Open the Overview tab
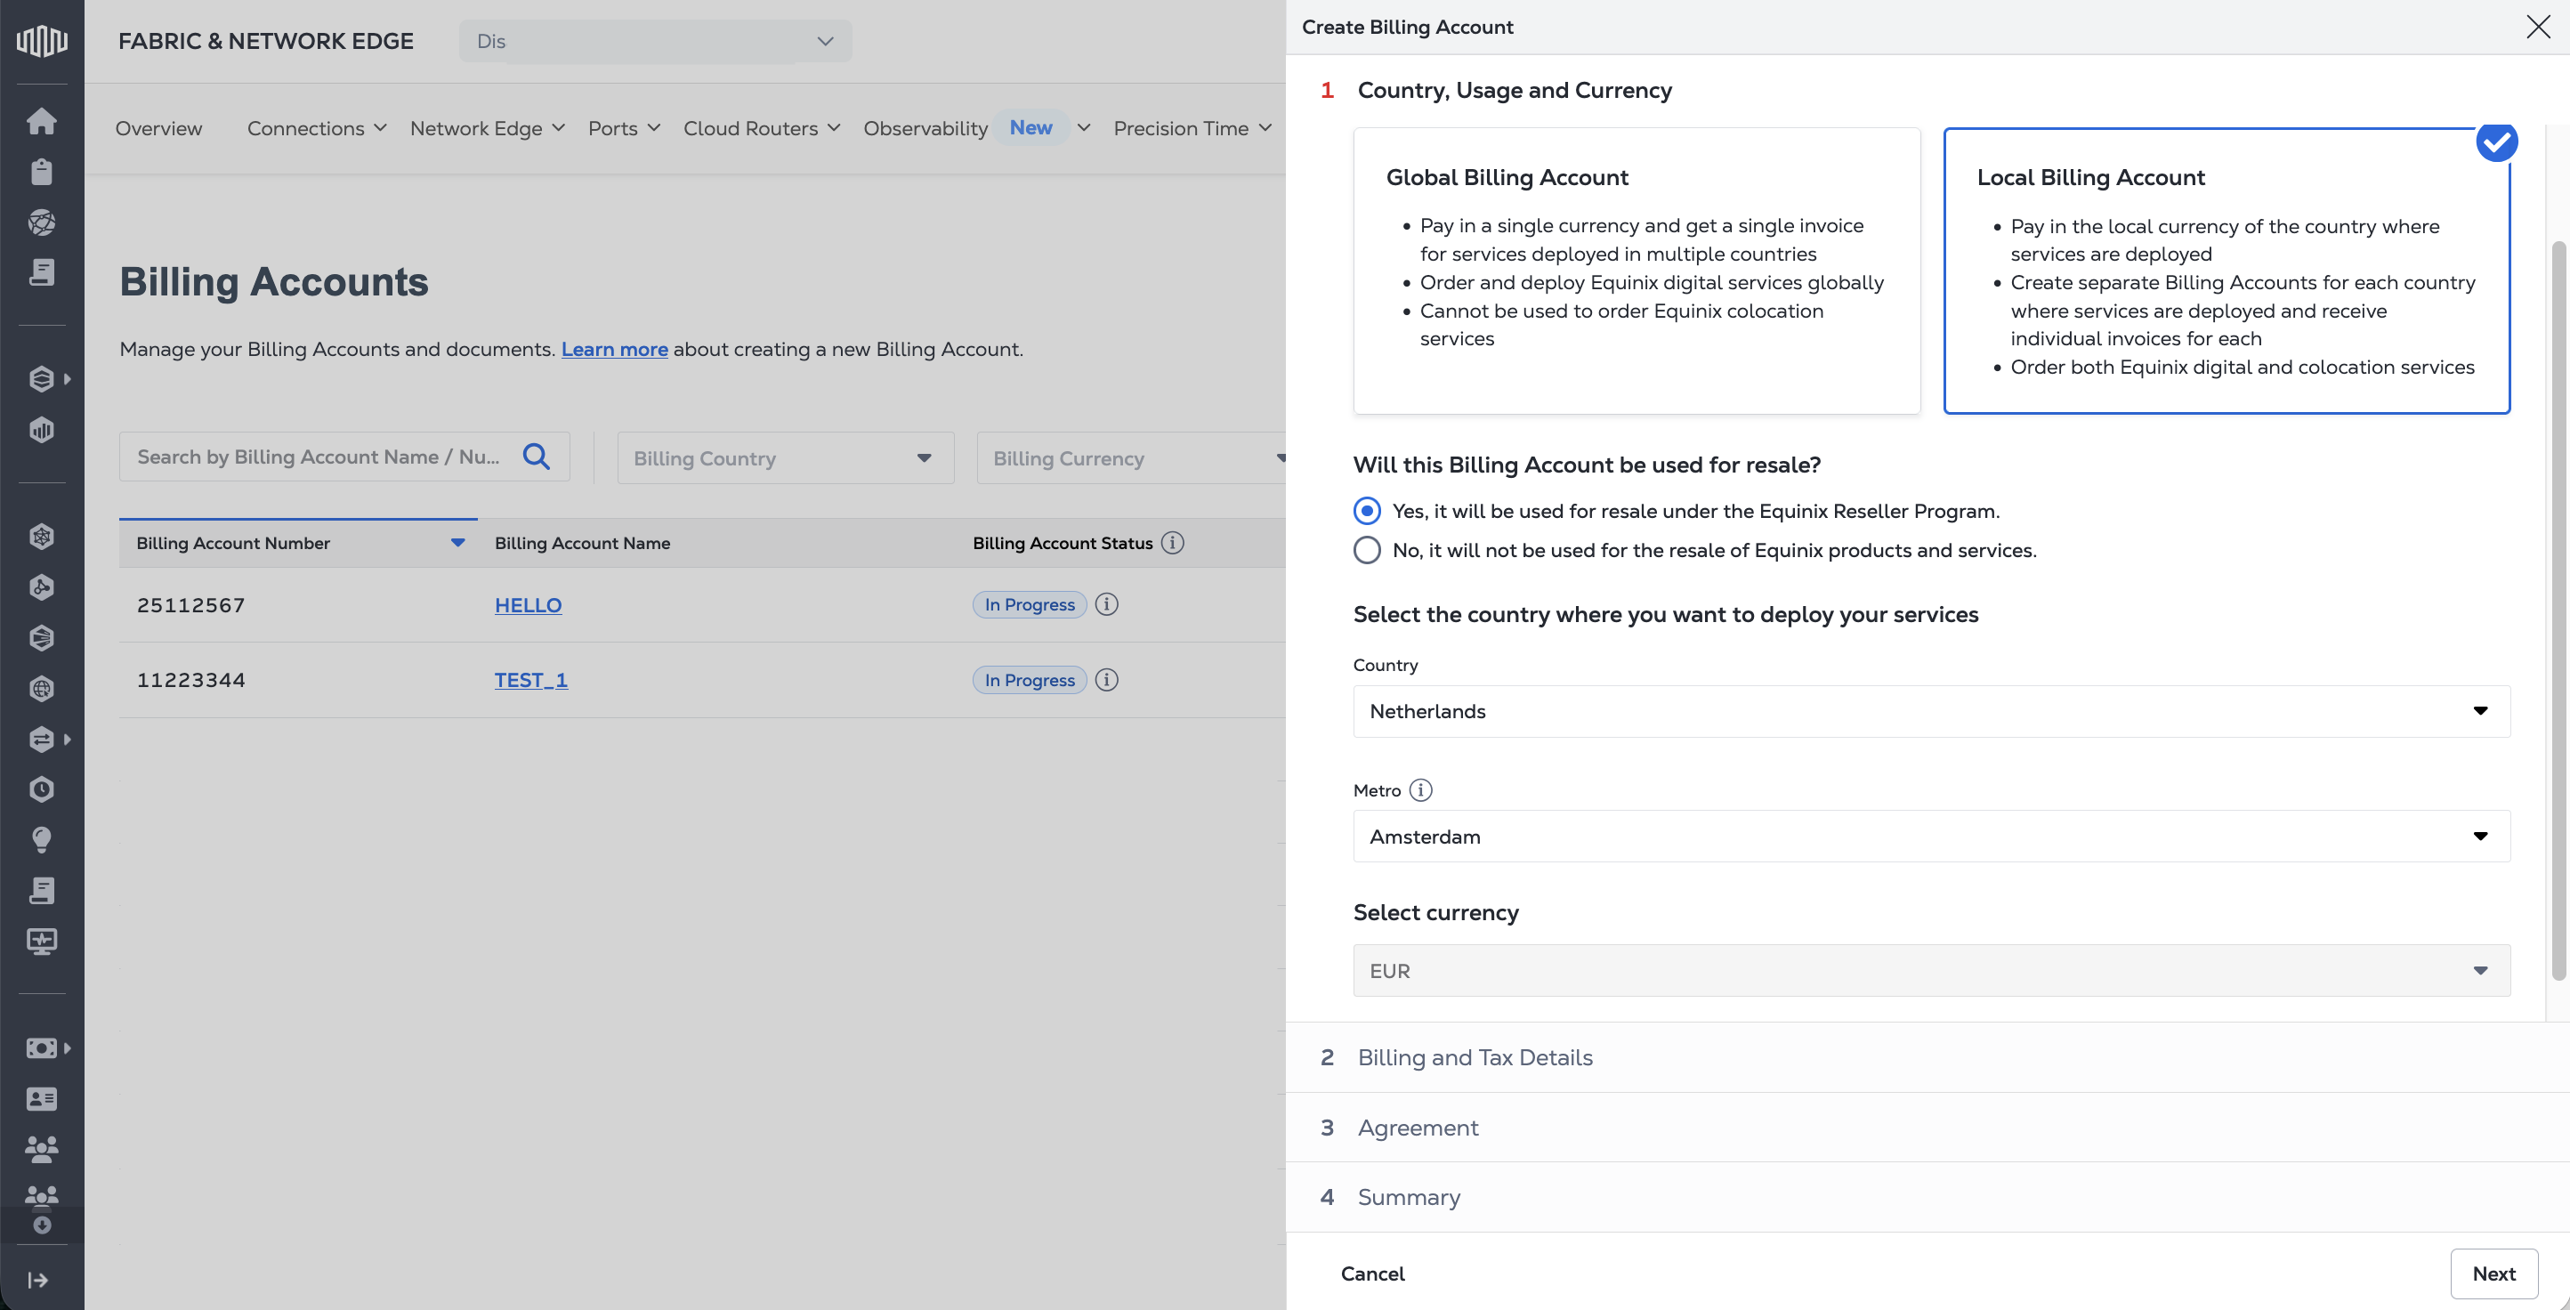Viewport: 2570px width, 1310px height. point(158,128)
